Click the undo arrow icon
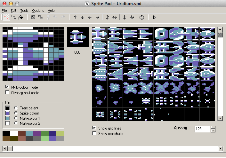The width and height of the screenshot is (226, 158). point(55,17)
